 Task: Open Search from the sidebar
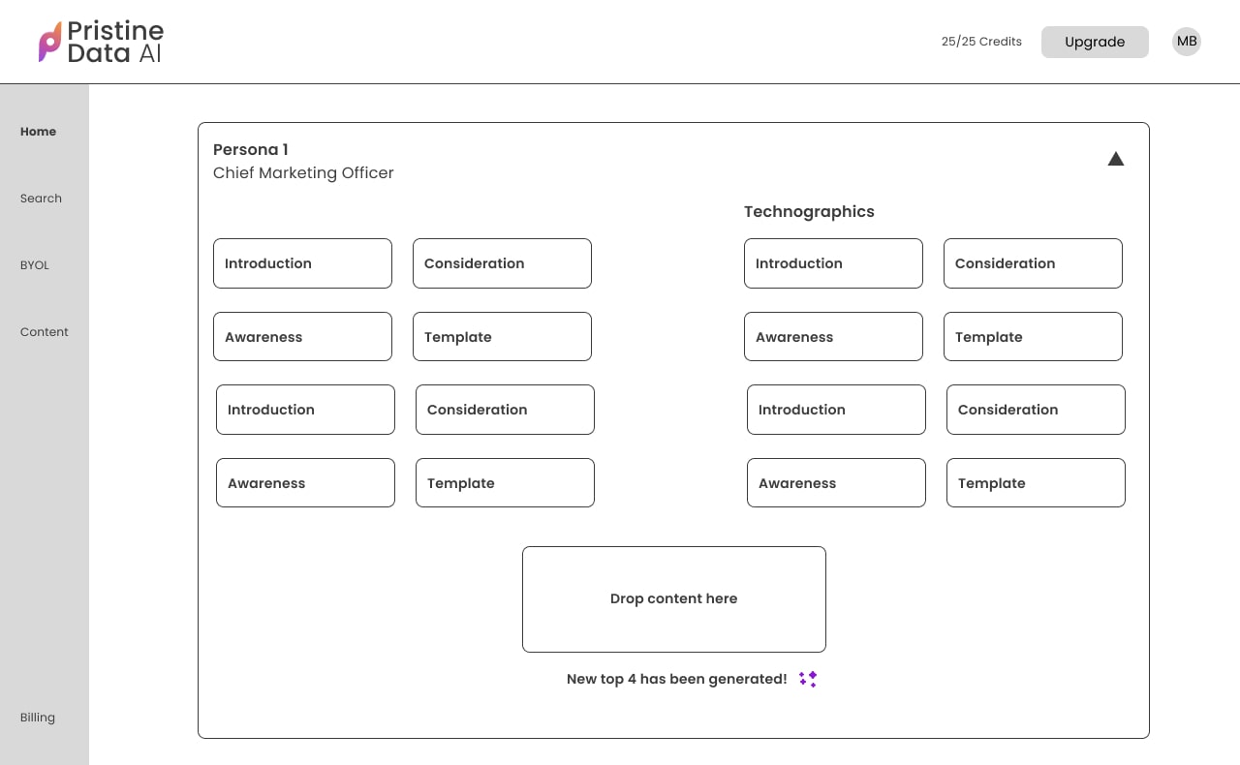41,199
